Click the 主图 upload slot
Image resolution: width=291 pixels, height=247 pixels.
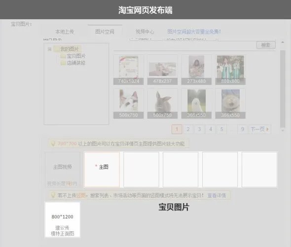coord(102,170)
